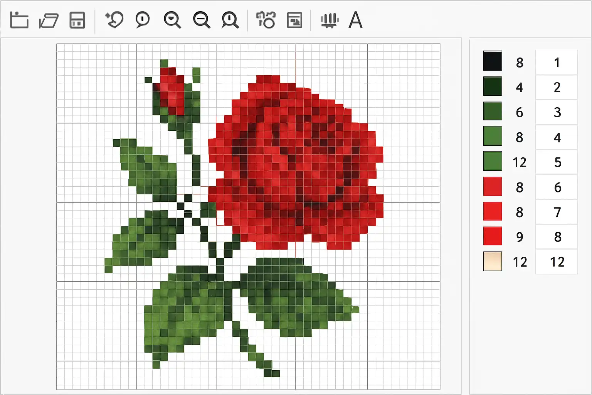Screen dimensions: 592x395
Task: Click the boxed number field showing 7
Action: point(557,212)
